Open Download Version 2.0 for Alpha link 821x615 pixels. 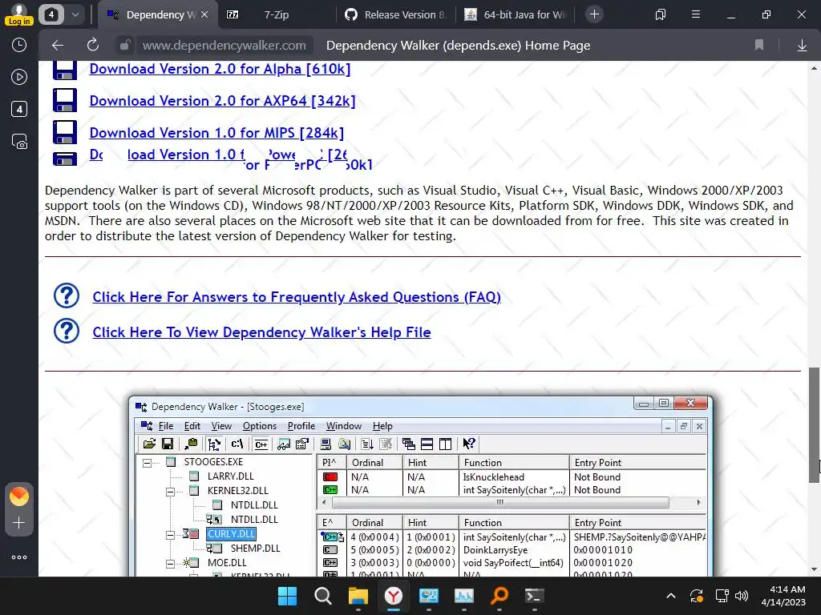pos(220,69)
